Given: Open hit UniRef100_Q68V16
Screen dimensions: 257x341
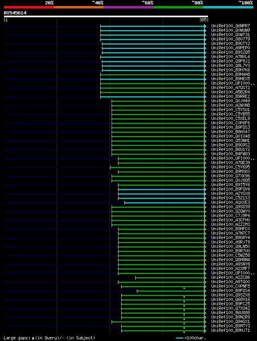Looking at the screenshot, I should [x=230, y=299].
